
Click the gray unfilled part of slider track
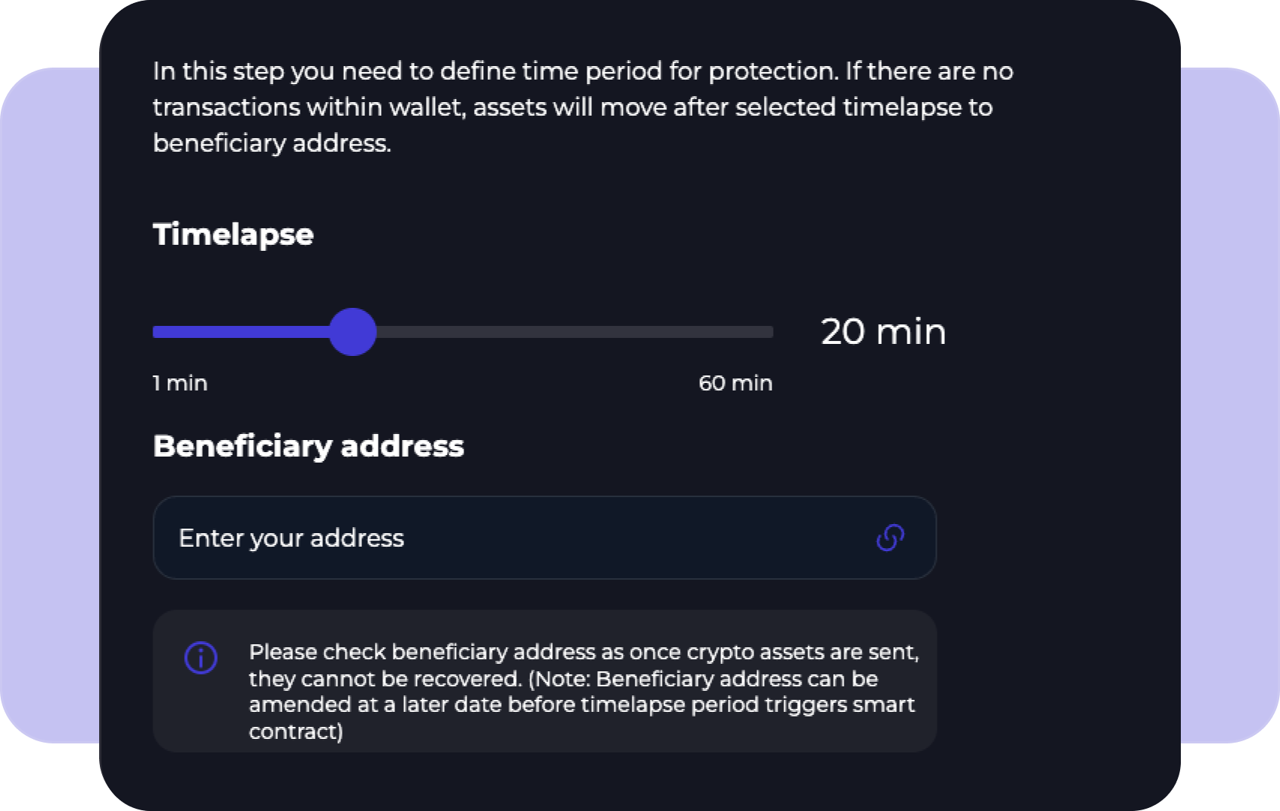click(x=575, y=332)
